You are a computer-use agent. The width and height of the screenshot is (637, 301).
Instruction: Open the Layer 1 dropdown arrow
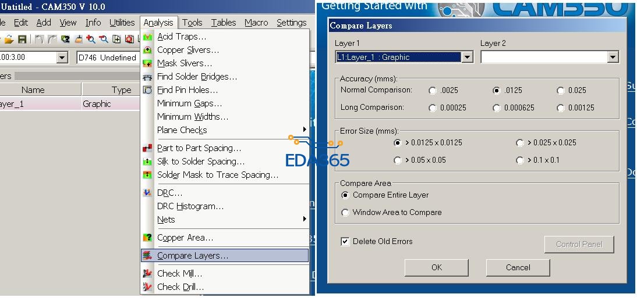[468, 57]
